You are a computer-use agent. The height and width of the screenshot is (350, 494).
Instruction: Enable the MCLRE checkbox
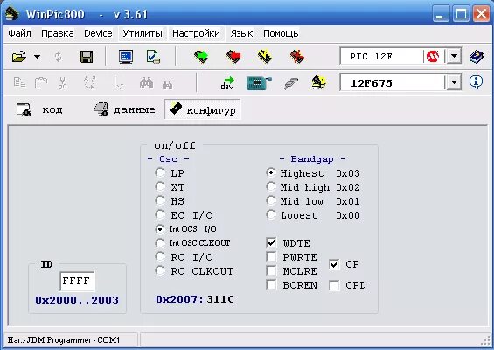(271, 270)
